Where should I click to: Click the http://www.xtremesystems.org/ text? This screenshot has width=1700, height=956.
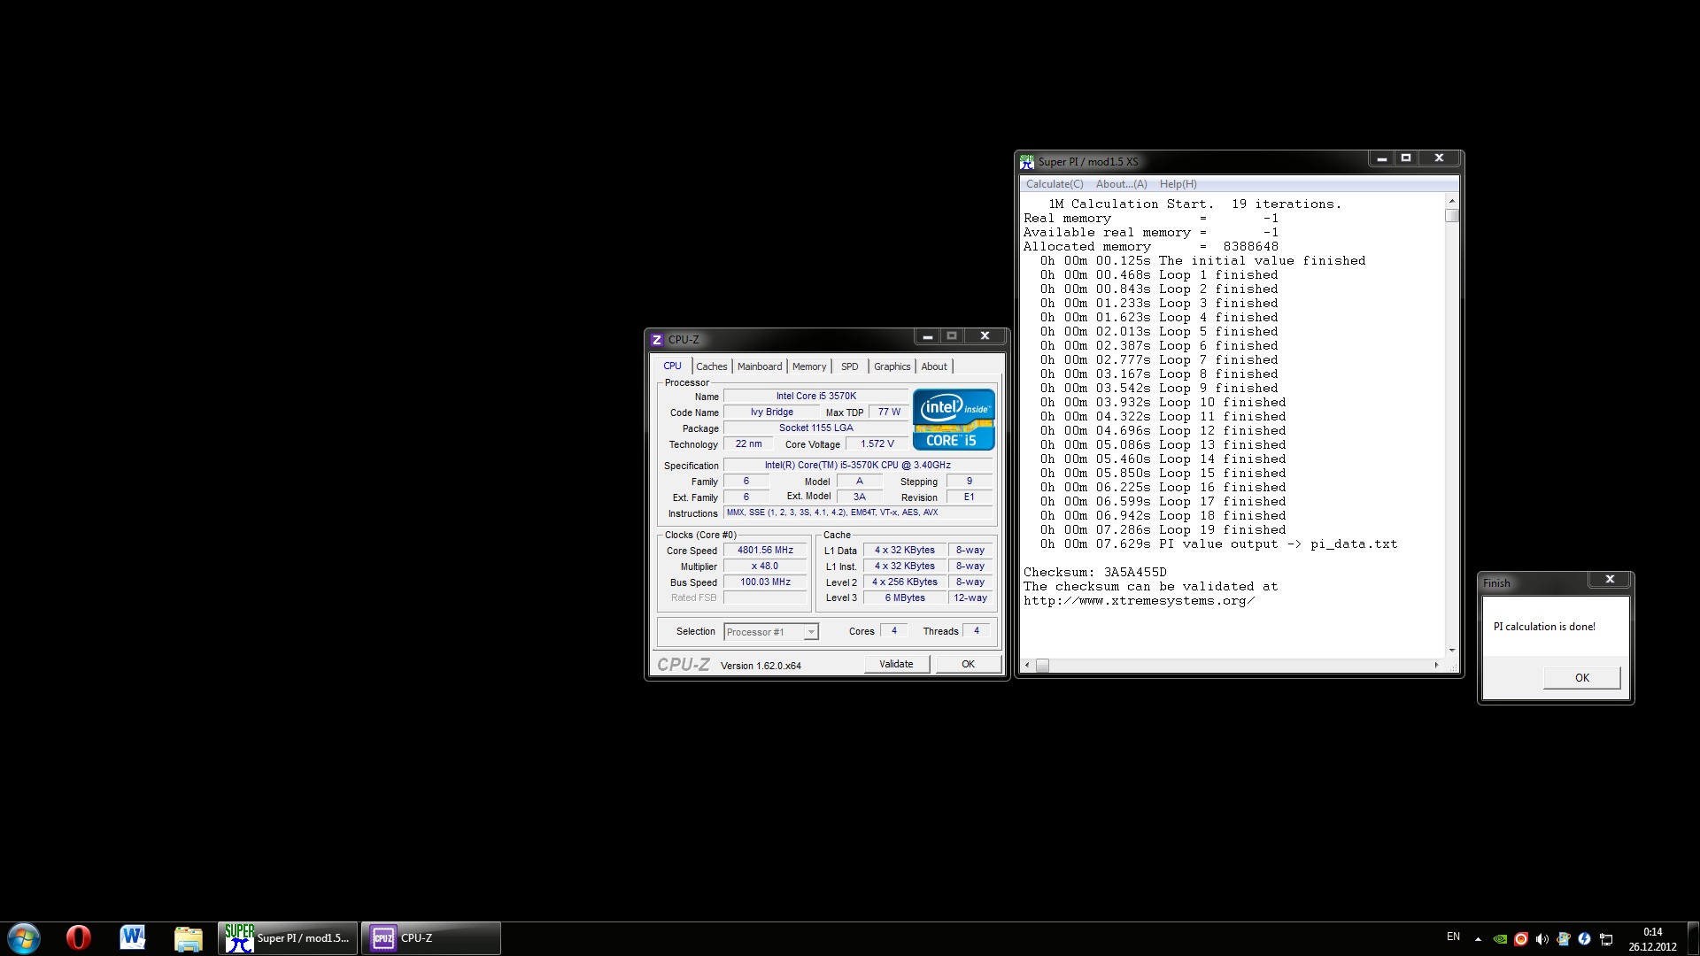click(1140, 601)
